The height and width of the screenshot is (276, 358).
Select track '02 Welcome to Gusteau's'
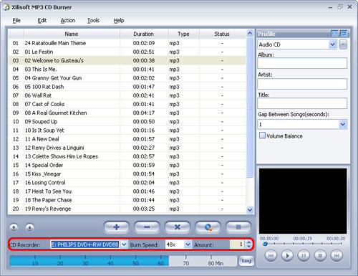click(127, 60)
